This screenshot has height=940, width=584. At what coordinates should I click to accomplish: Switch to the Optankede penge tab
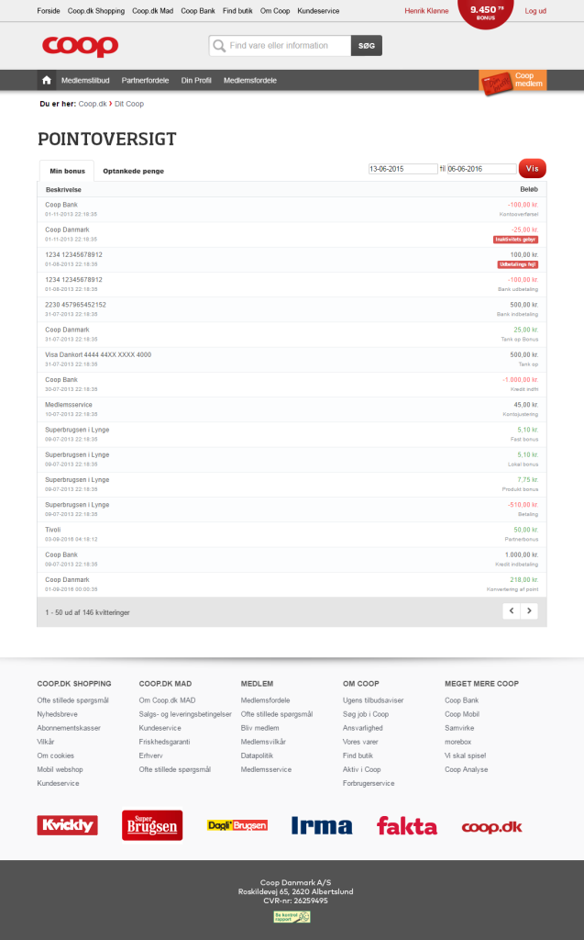click(133, 171)
